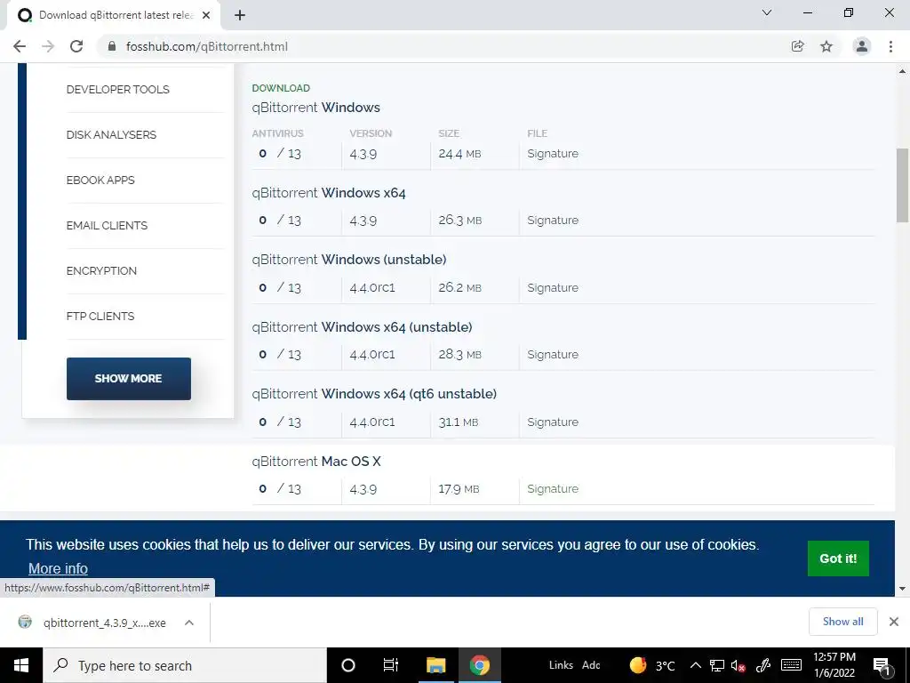Open Task View on taskbar
Screen dimensions: 910x683
pyautogui.click(x=391, y=665)
